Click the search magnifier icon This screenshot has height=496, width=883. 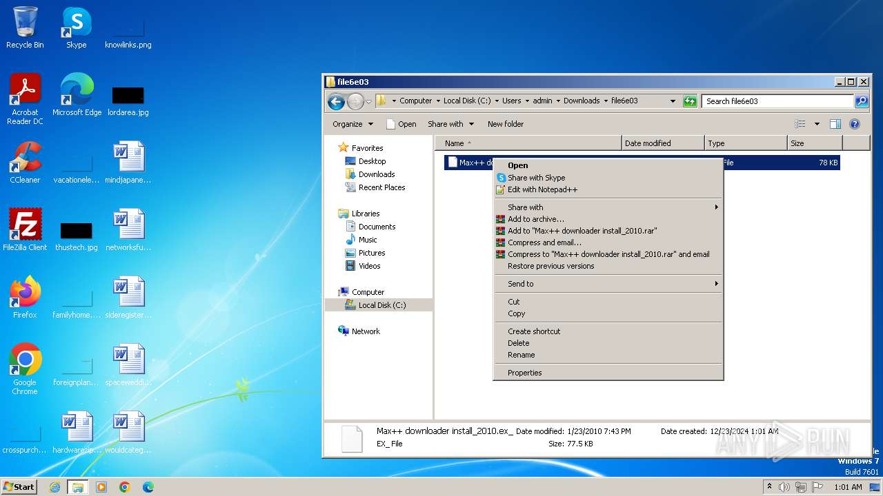[862, 101]
